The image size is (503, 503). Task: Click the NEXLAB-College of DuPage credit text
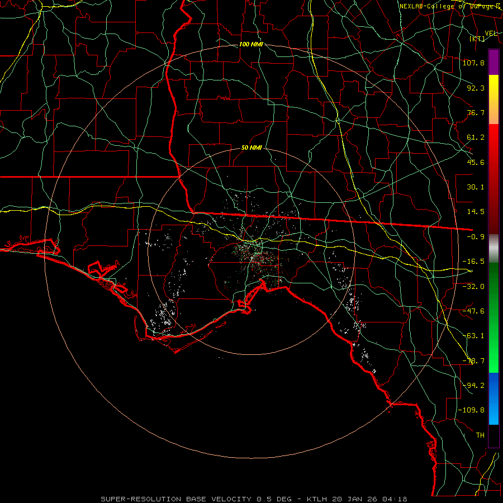coord(449,6)
